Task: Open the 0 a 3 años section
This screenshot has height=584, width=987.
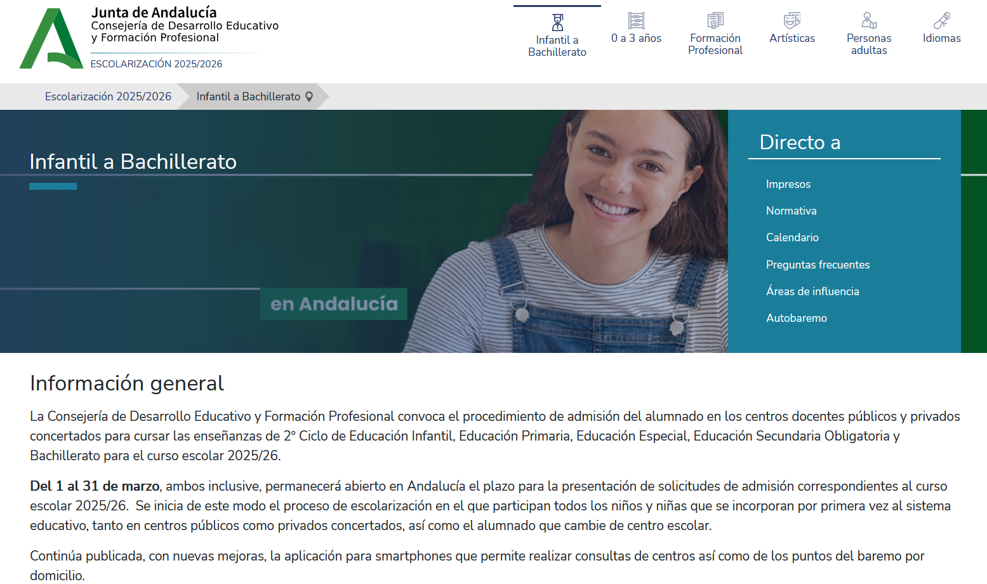Action: pyautogui.click(x=636, y=38)
